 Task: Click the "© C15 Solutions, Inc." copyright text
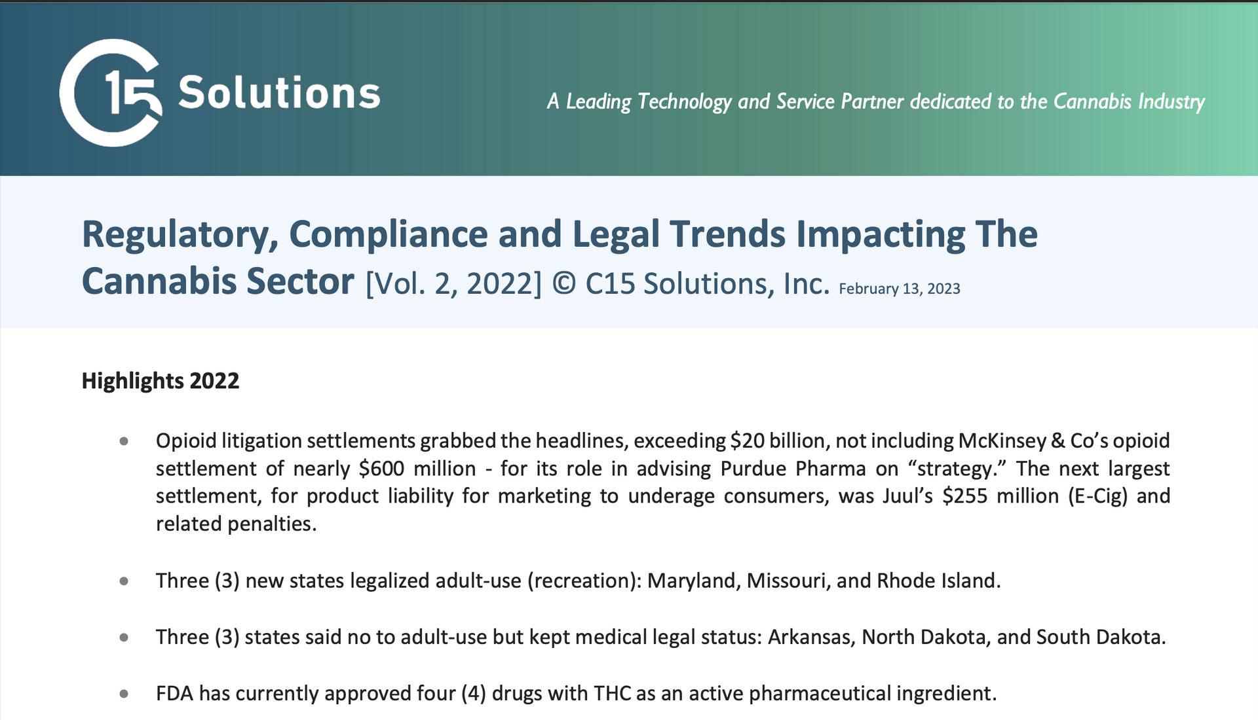pos(691,284)
